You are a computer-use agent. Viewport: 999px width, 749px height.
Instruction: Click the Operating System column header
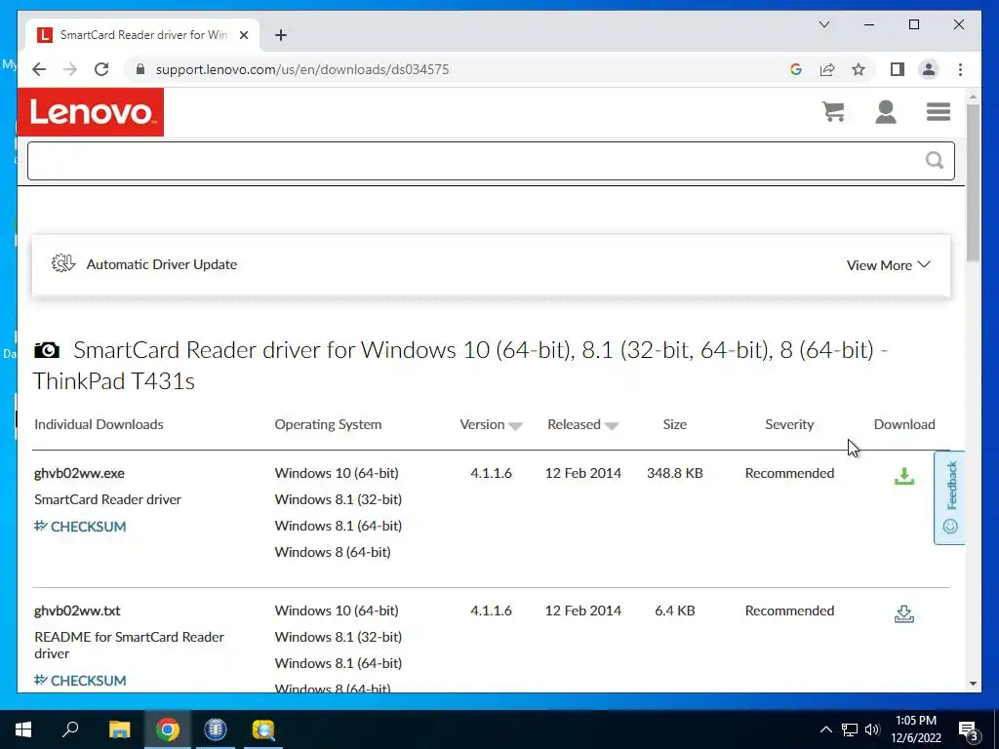point(328,424)
